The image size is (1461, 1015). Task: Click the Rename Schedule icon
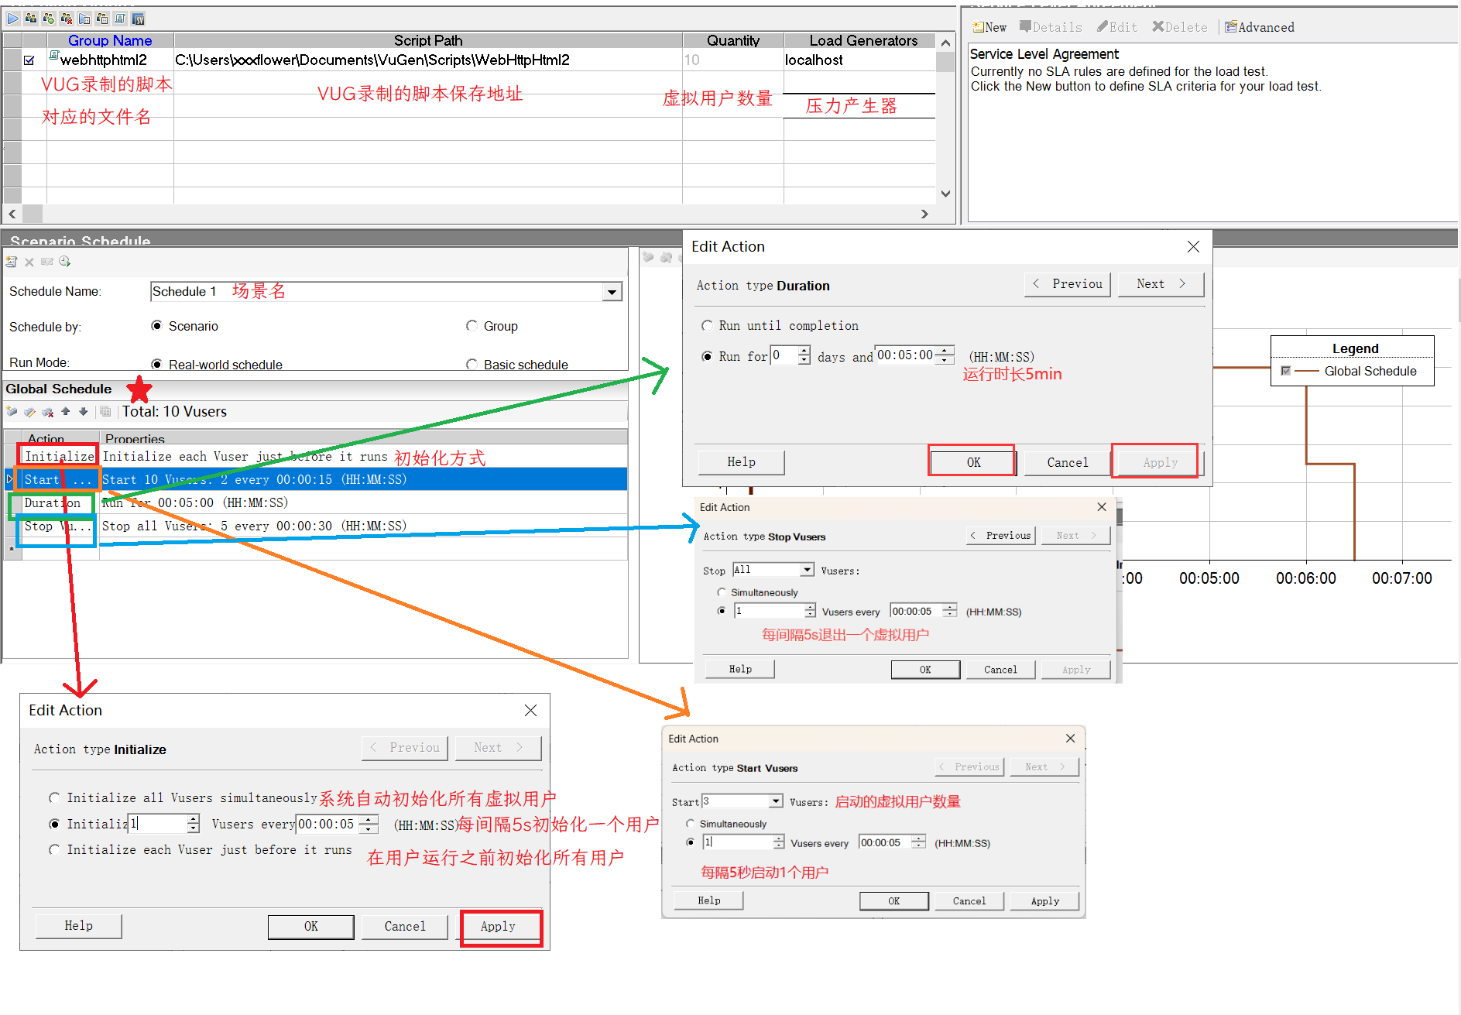46,262
